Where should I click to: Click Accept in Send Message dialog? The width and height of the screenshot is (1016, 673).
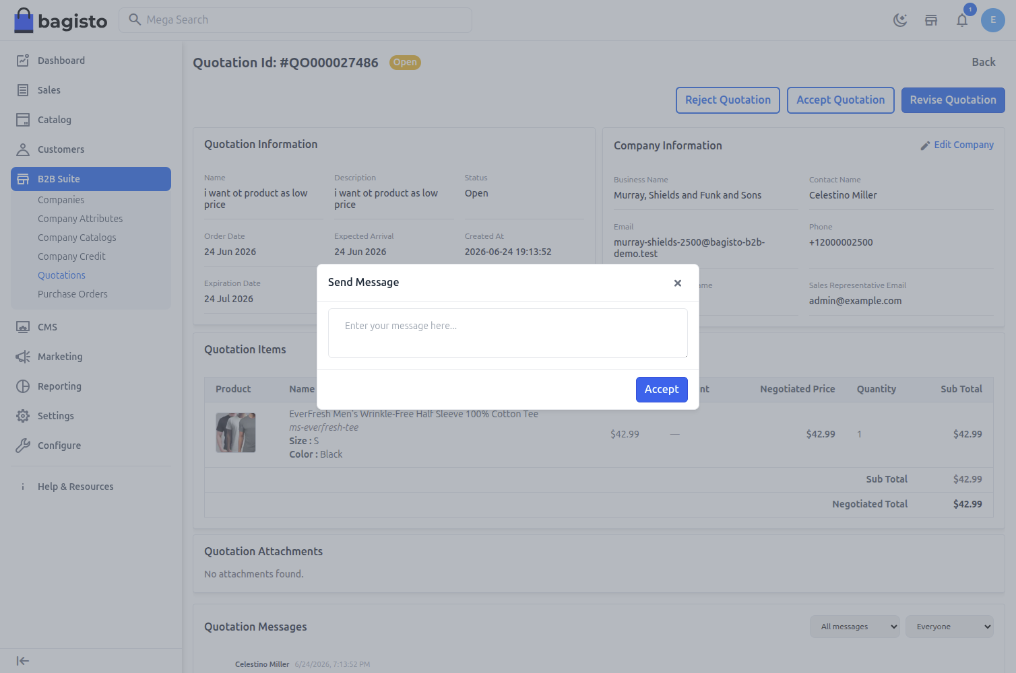click(662, 390)
